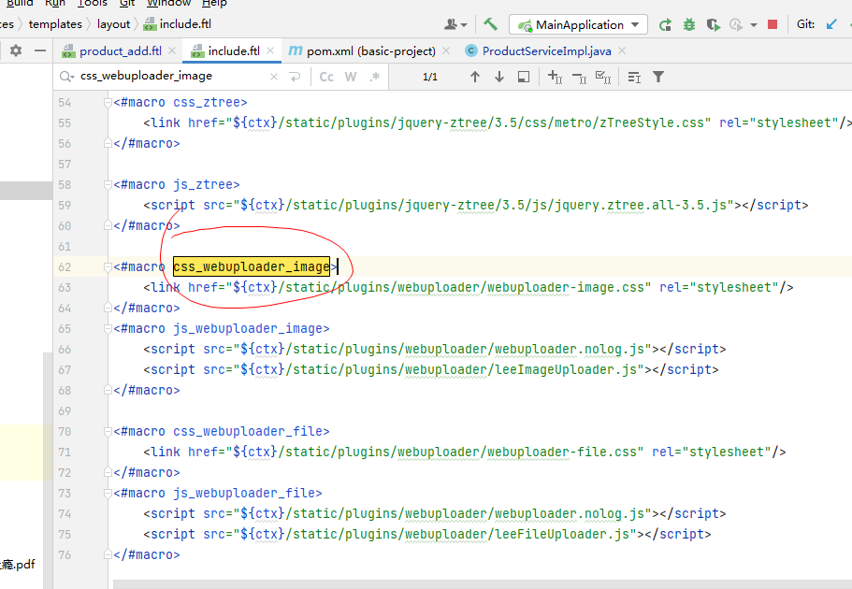The height and width of the screenshot is (589, 852).
Task: Stop the running app with red square
Action: [x=773, y=24]
